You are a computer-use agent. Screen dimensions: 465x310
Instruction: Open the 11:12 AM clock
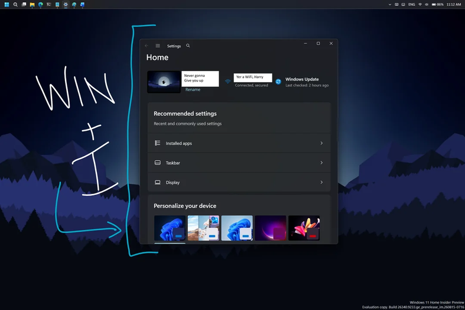pos(454,5)
